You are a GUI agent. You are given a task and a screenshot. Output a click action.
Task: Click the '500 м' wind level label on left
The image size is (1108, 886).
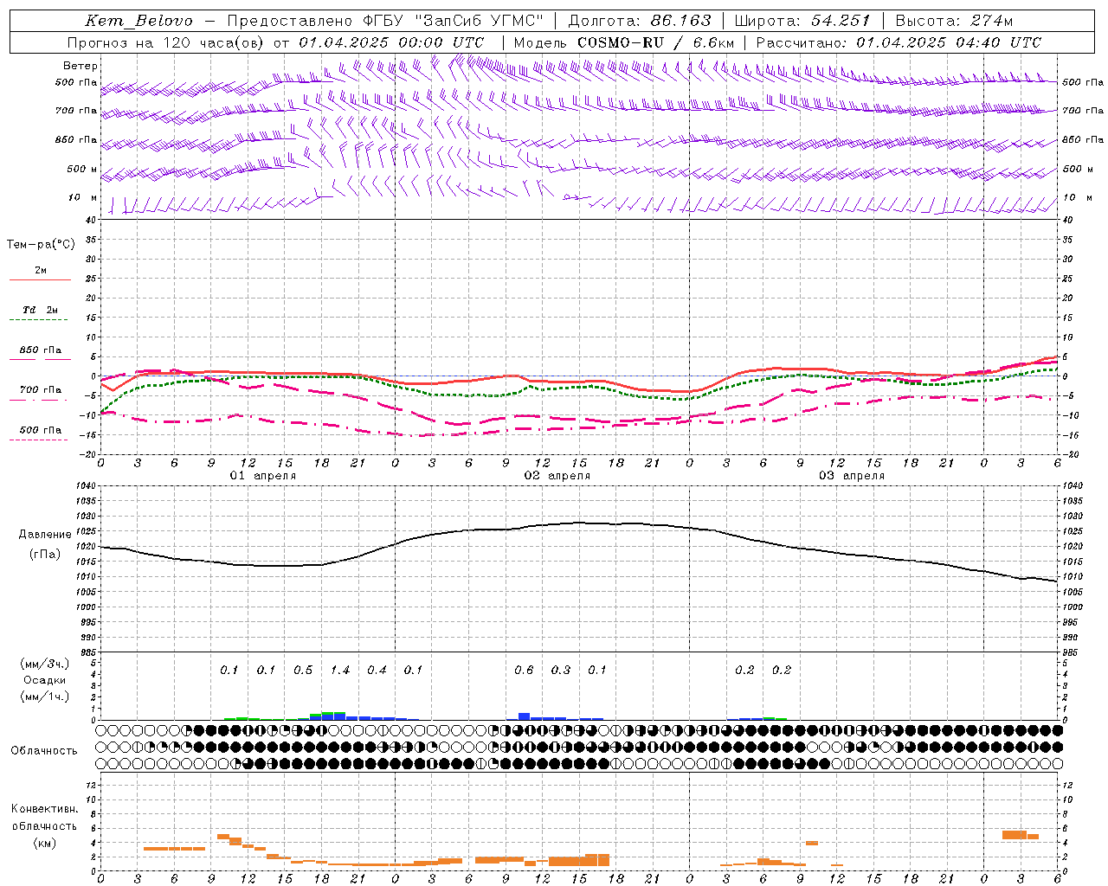(x=82, y=170)
